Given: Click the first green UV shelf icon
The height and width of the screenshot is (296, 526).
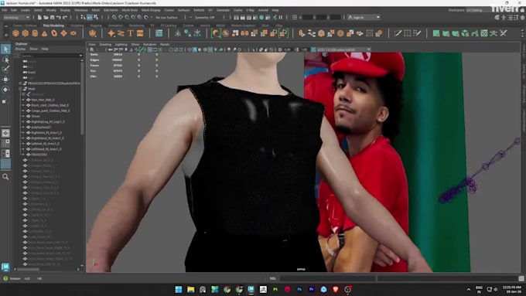Looking at the screenshot, I should pos(436,33).
